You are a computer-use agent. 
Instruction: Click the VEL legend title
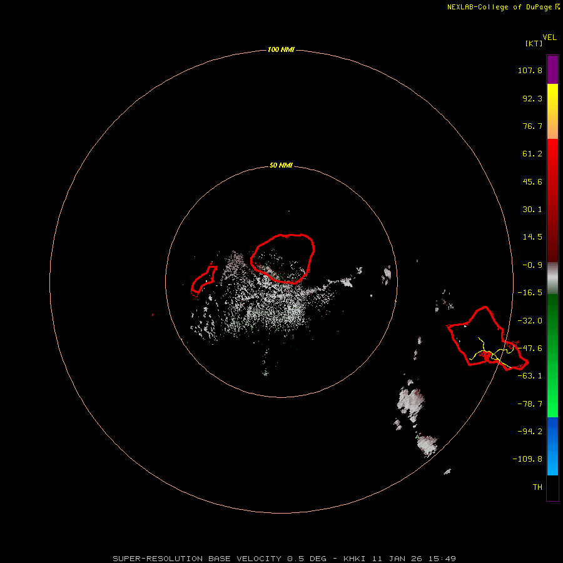tap(549, 38)
